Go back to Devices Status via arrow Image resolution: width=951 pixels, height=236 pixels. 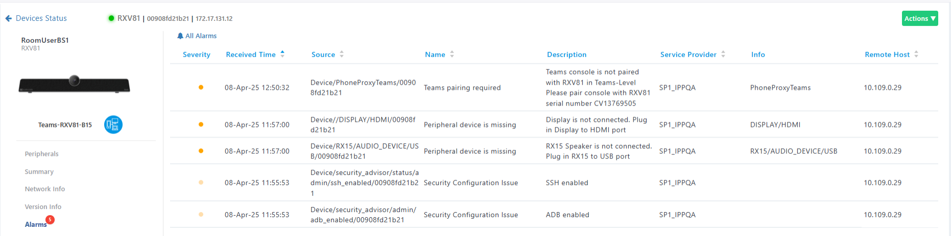8,18
